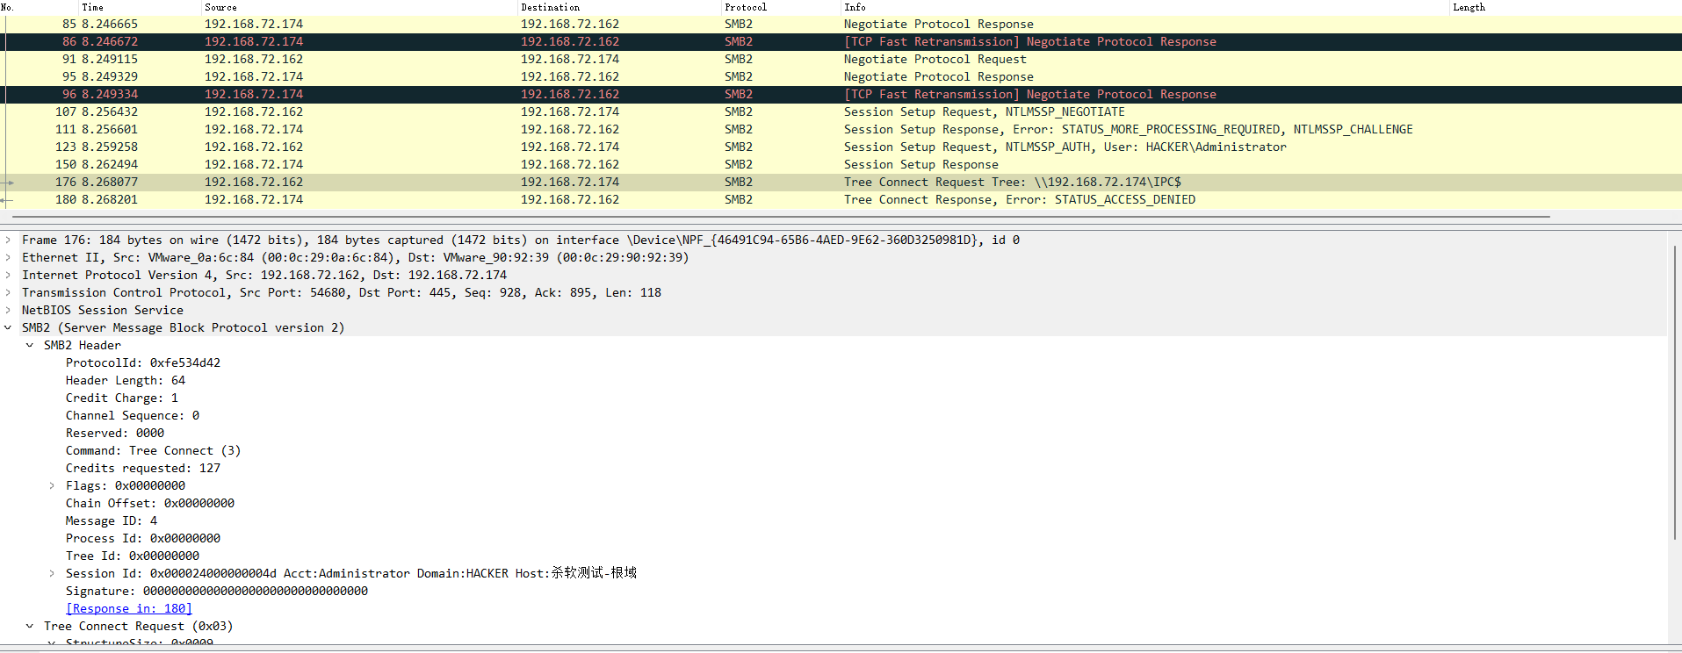Collapse Tree Connect Request (0x03) node
This screenshot has width=1682, height=653.
pos(30,626)
